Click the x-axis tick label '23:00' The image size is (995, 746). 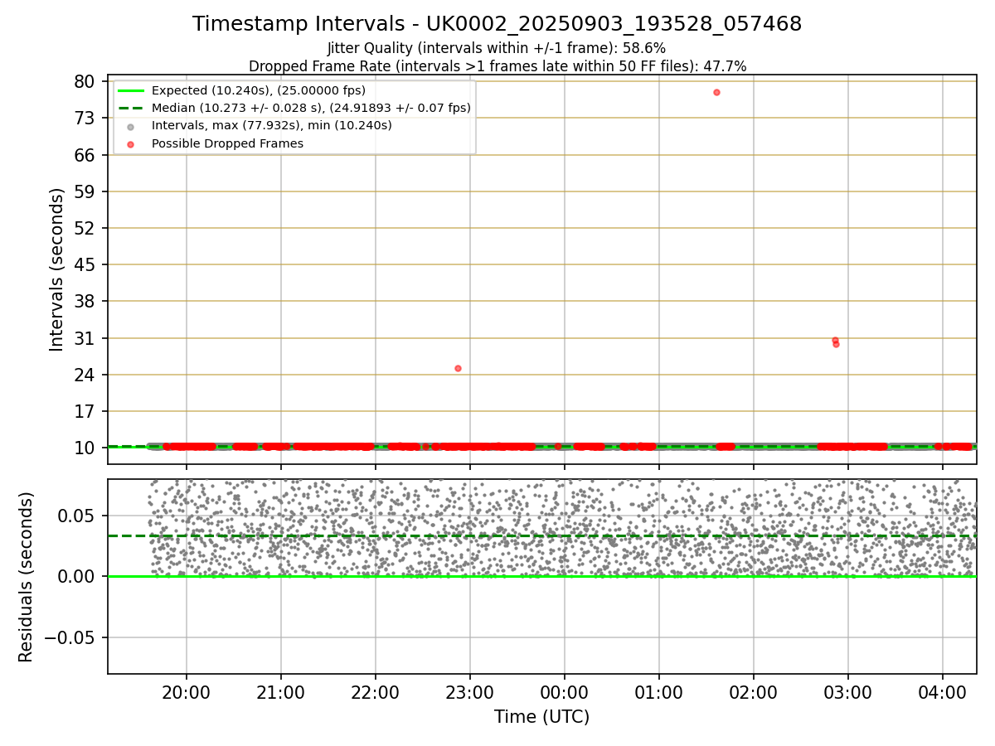[x=470, y=693]
